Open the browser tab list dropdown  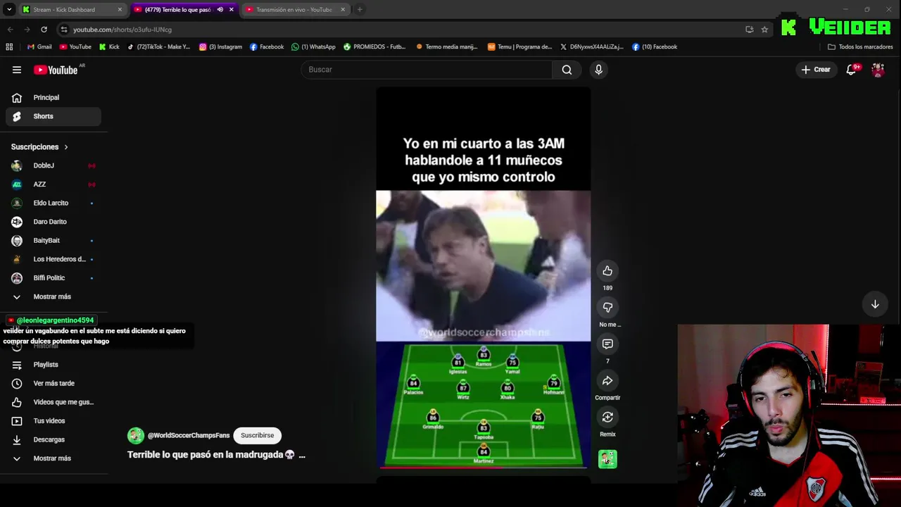(x=9, y=10)
